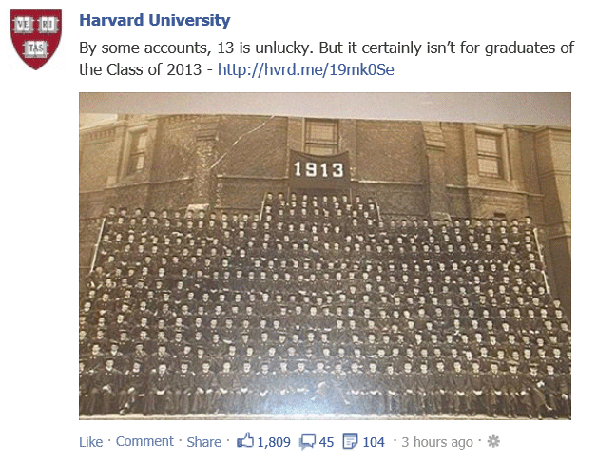Viewport: 597px width, 462px height.
Task: Share the Harvard post
Action: click(203, 442)
